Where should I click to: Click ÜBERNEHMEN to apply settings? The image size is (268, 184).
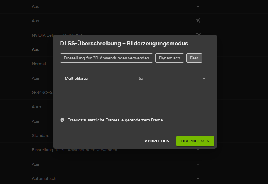tap(195, 141)
